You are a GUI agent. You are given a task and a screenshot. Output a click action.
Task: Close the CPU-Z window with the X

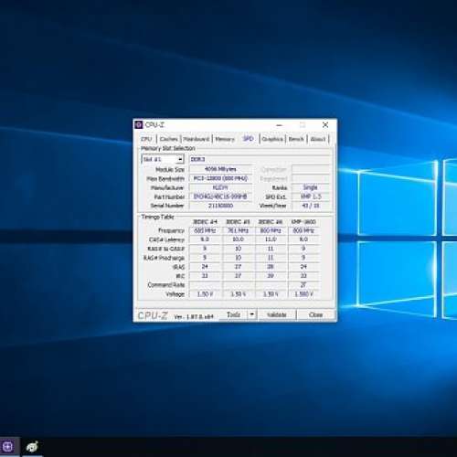click(x=325, y=124)
